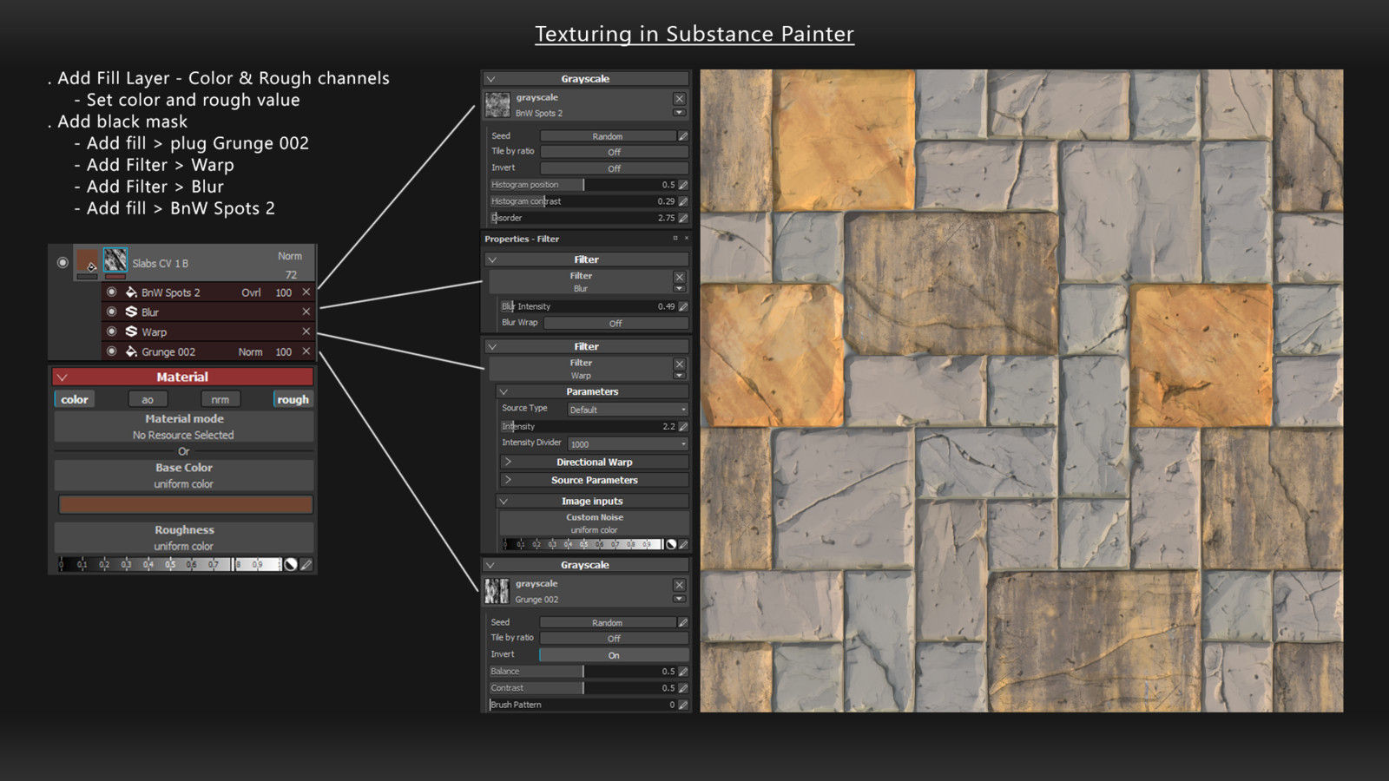The height and width of the screenshot is (781, 1389).
Task: Open the Ovrl blend mode of BnW Spots 2
Action: [x=251, y=292]
